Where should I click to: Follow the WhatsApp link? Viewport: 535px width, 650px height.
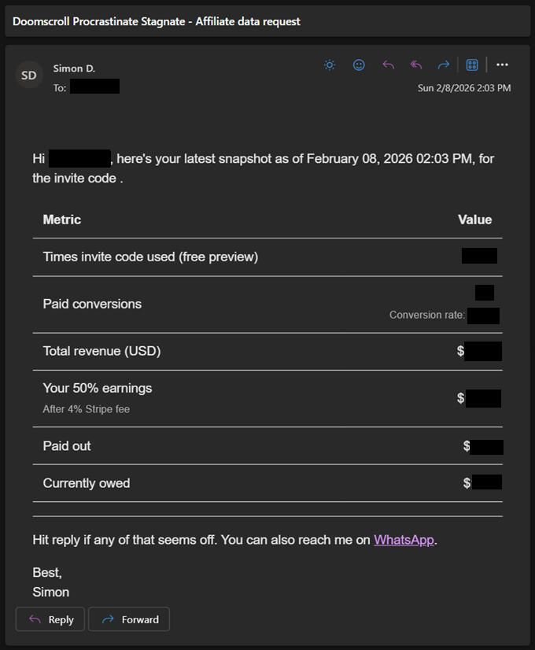[x=404, y=540]
